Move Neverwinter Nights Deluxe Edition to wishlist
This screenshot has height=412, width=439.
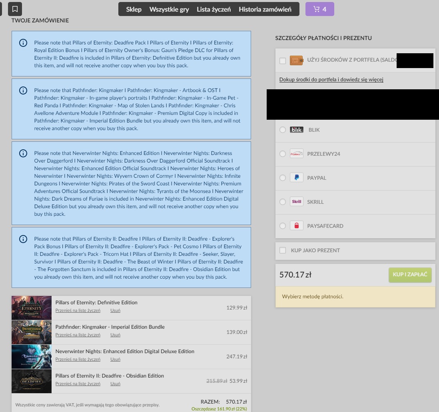click(x=78, y=359)
